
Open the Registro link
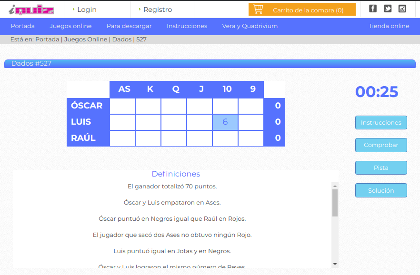click(x=158, y=10)
